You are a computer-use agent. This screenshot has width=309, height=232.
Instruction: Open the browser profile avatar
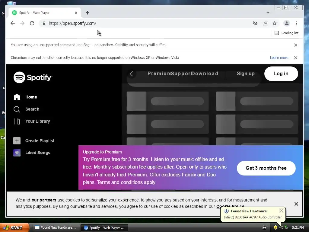287,23
